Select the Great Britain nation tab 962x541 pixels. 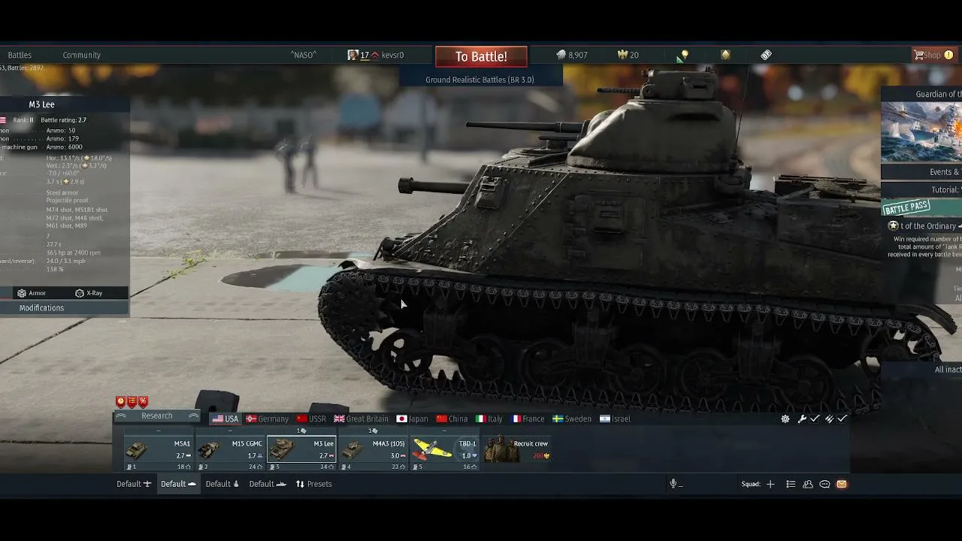(x=362, y=419)
